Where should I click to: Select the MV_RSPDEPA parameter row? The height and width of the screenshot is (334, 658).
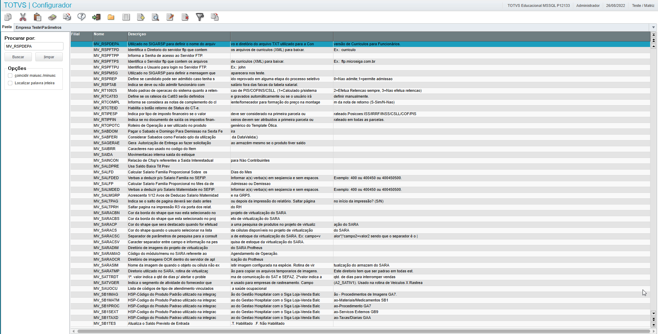[x=360, y=44]
